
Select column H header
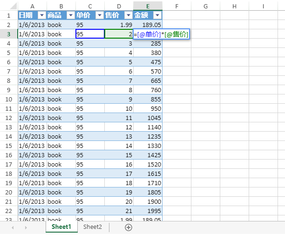click(x=235, y=7)
